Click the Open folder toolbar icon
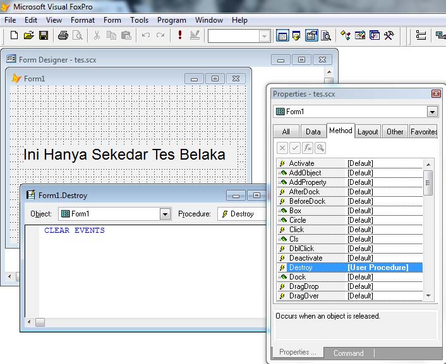Viewport: 446px width, 364px height. [28, 35]
